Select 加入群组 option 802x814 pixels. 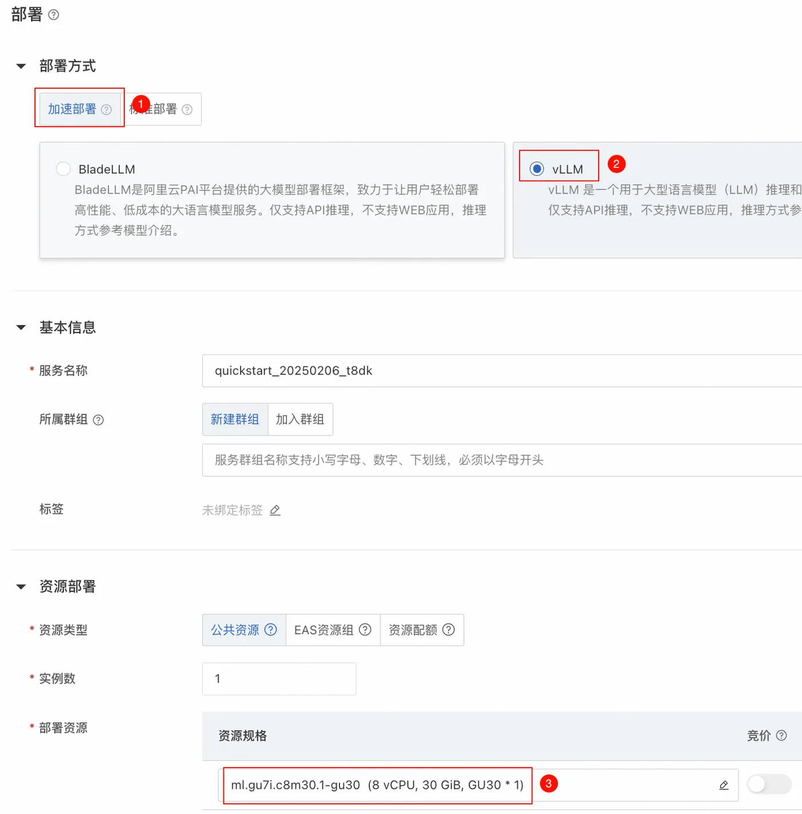[300, 420]
